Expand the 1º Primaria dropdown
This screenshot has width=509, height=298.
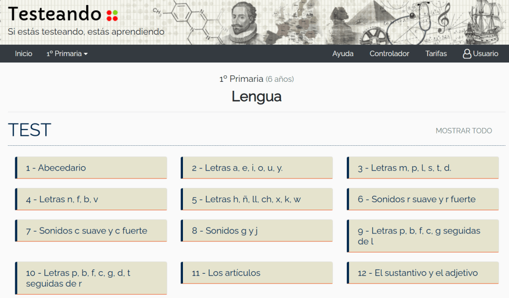click(x=67, y=54)
